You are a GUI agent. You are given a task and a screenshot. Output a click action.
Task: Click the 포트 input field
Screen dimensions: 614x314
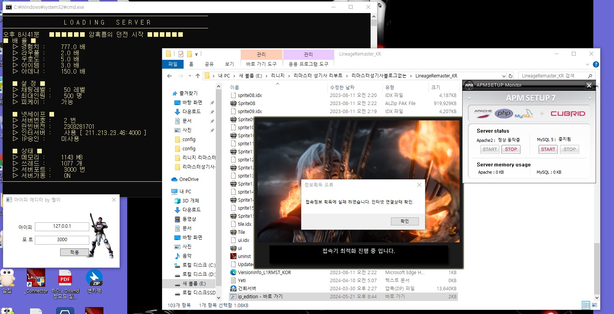(x=62, y=240)
